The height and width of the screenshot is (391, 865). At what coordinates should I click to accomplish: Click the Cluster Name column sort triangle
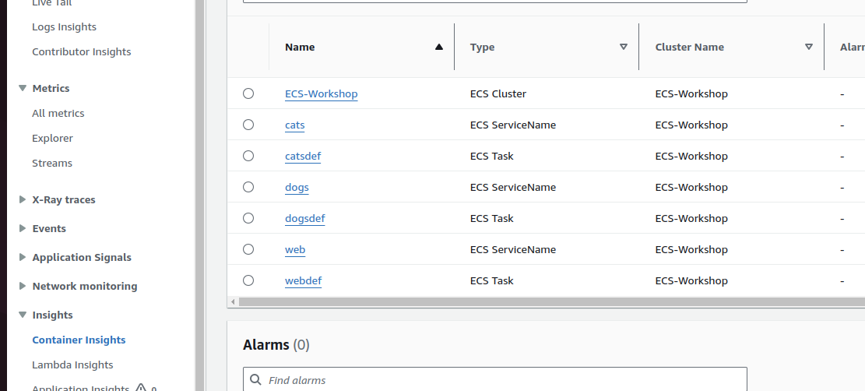pyautogui.click(x=809, y=47)
